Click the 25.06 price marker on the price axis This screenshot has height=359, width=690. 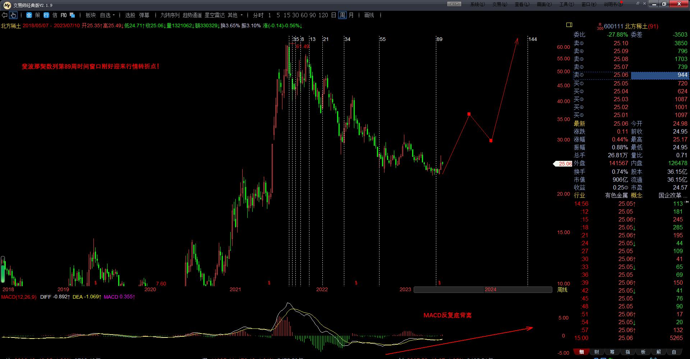pyautogui.click(x=563, y=164)
